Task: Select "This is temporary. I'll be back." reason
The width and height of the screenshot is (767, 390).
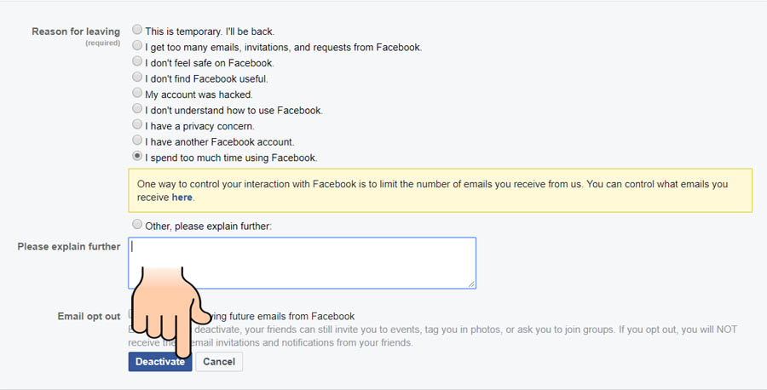Action: pyautogui.click(x=137, y=30)
